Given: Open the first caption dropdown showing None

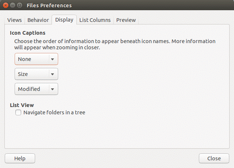Looking at the screenshot, I should (32, 59).
